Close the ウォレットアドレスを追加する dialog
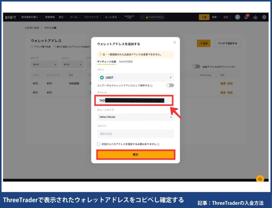The width and height of the screenshot is (272, 208). 175,42
